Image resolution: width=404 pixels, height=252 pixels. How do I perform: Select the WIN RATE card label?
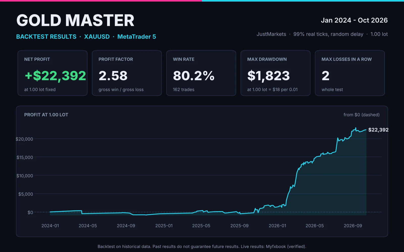[184, 59]
